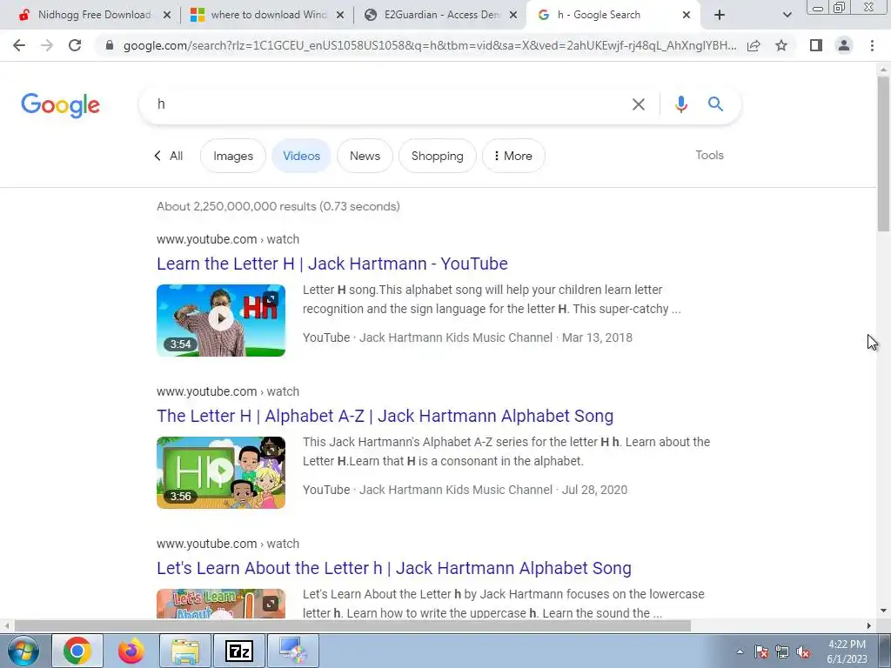Click the scroll right arrow on horizontal bar
This screenshot has height=668, width=891.
(x=869, y=625)
